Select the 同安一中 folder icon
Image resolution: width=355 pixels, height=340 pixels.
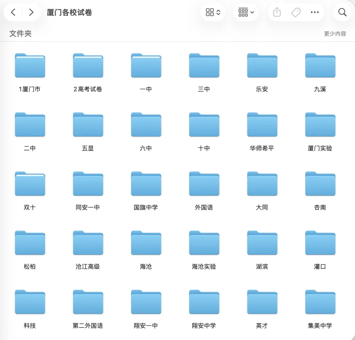point(88,184)
